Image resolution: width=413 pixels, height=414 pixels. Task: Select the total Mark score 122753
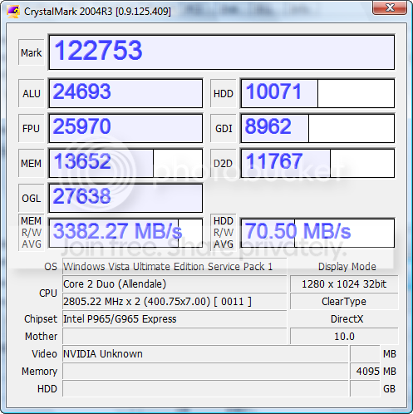222,52
